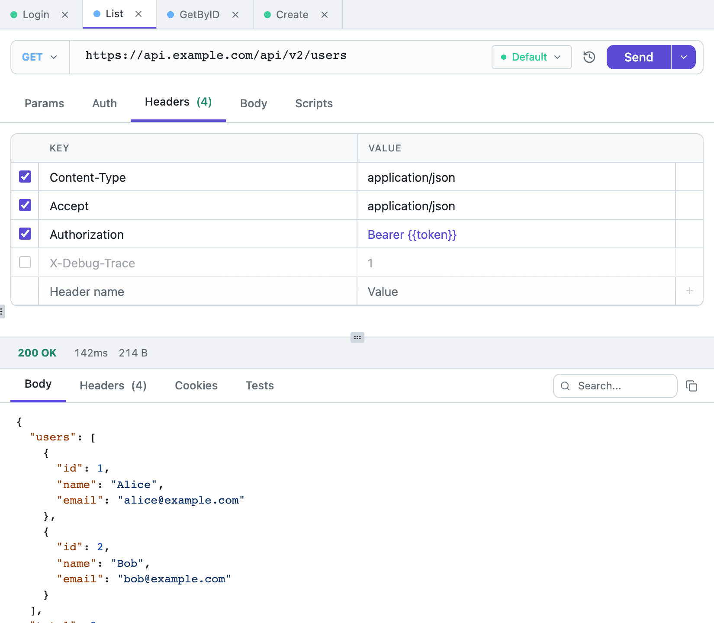Image resolution: width=714 pixels, height=623 pixels.
Task: Uncheck the Content-Type header checkbox
Action: [x=25, y=177]
